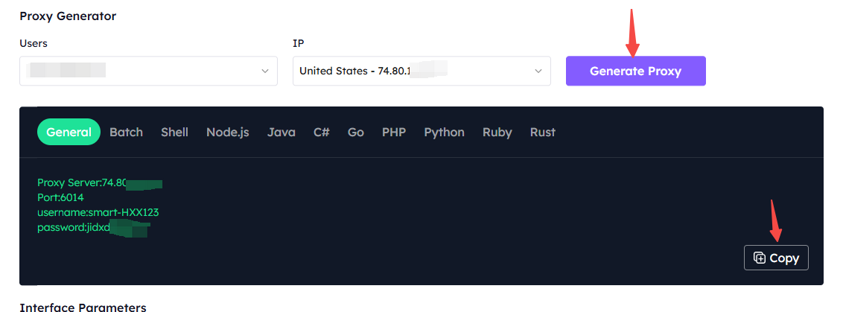Screen dimensions: 843x312
Task: Expand the IP dropdown chevron
Action: point(538,71)
